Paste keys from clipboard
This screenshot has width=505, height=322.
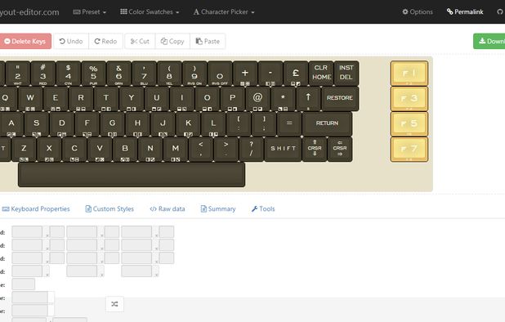[208, 41]
